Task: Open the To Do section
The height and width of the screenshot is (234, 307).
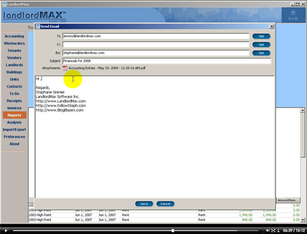Action: pyautogui.click(x=14, y=94)
